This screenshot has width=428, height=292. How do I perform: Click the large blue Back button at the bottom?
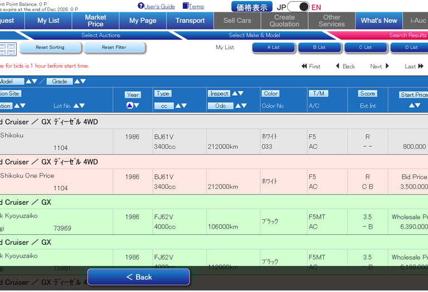(x=139, y=277)
